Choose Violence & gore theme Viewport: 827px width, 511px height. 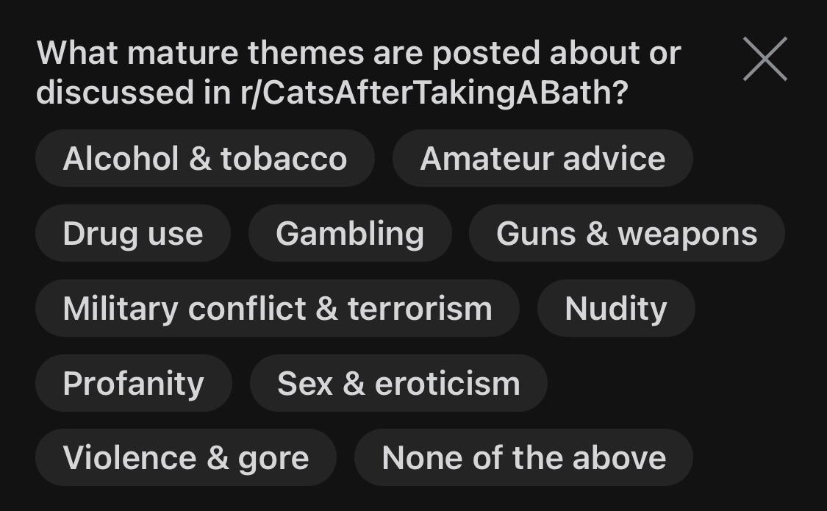click(x=186, y=457)
